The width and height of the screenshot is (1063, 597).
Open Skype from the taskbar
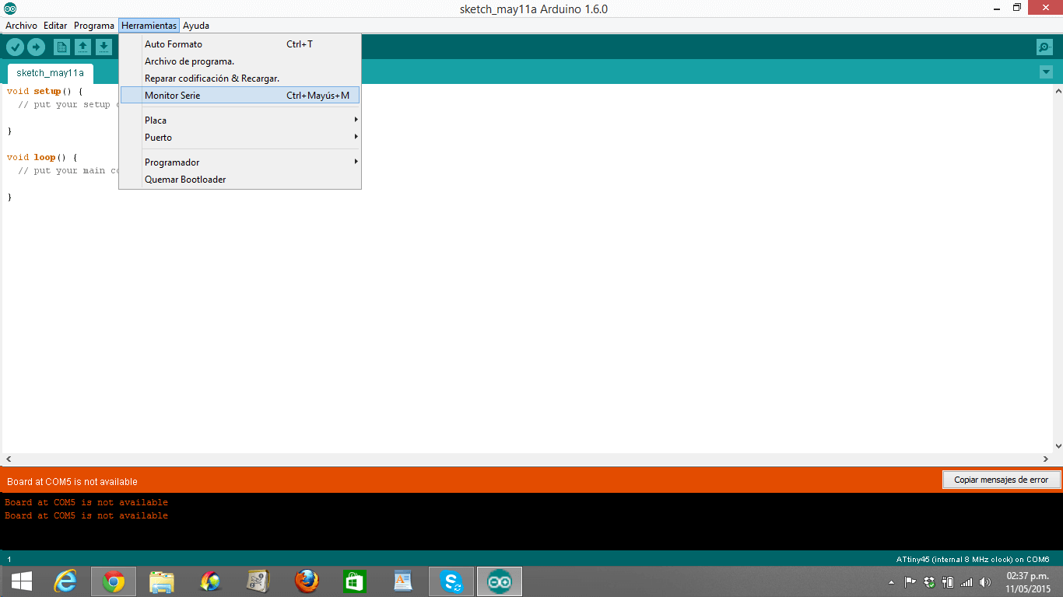tap(451, 581)
